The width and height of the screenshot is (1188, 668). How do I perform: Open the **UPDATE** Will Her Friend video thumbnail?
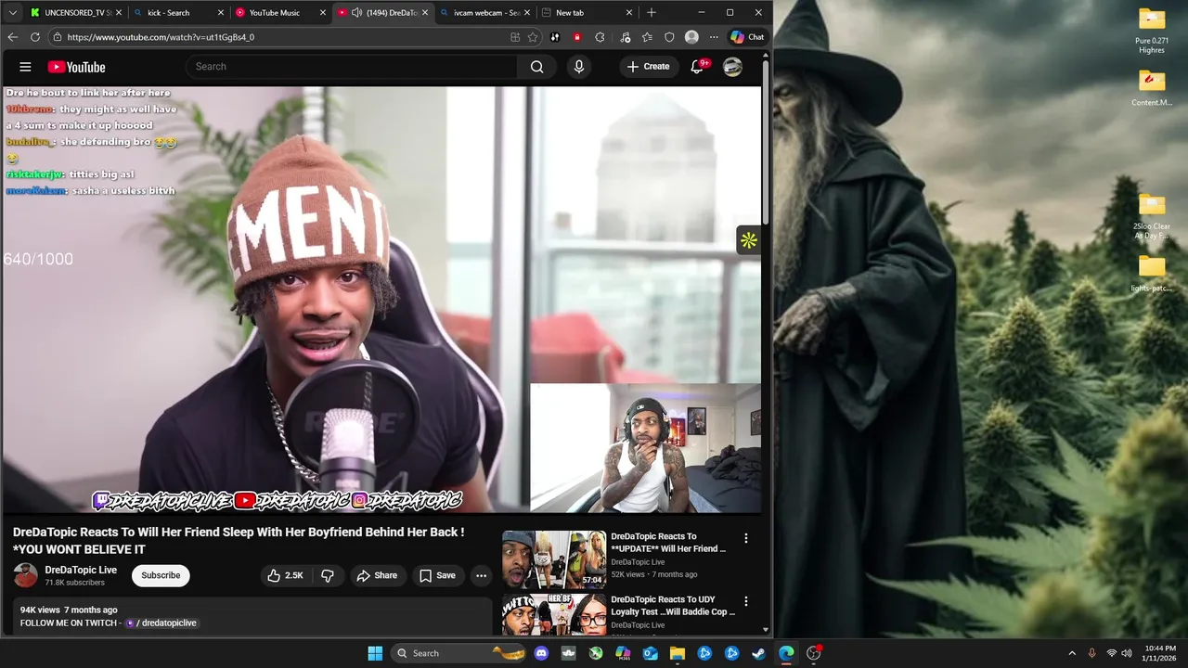554,559
